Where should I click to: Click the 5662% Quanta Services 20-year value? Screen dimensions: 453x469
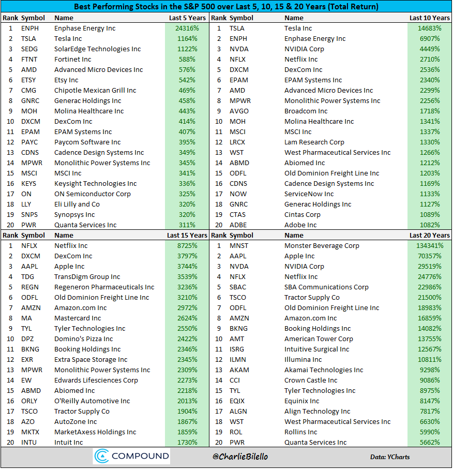point(429,443)
